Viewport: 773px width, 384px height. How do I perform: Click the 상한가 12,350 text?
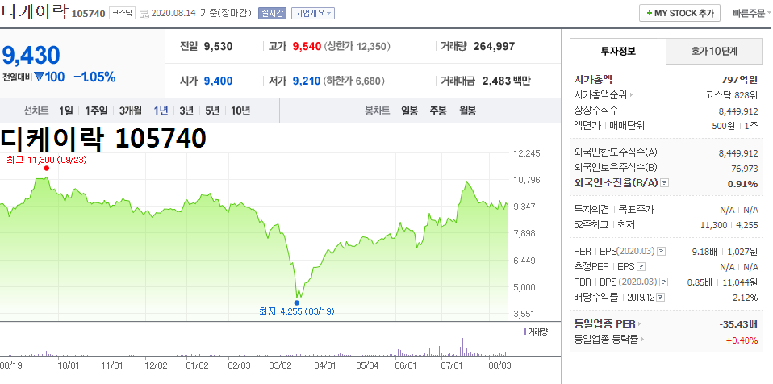point(357,47)
